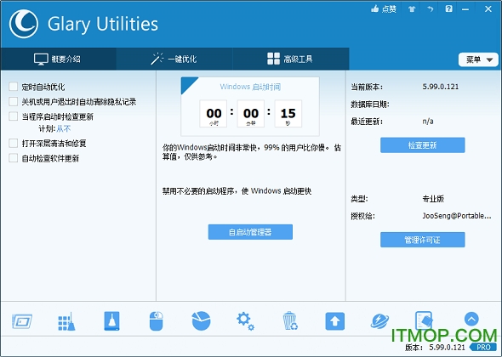Toggle 关机或用户退出时自动清除隐私记录 checkbox

click(x=14, y=101)
